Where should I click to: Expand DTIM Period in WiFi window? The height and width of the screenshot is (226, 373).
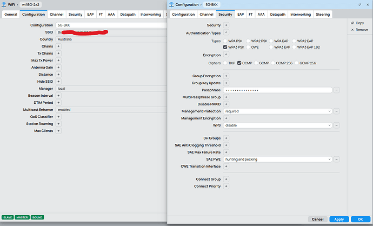tap(58, 103)
